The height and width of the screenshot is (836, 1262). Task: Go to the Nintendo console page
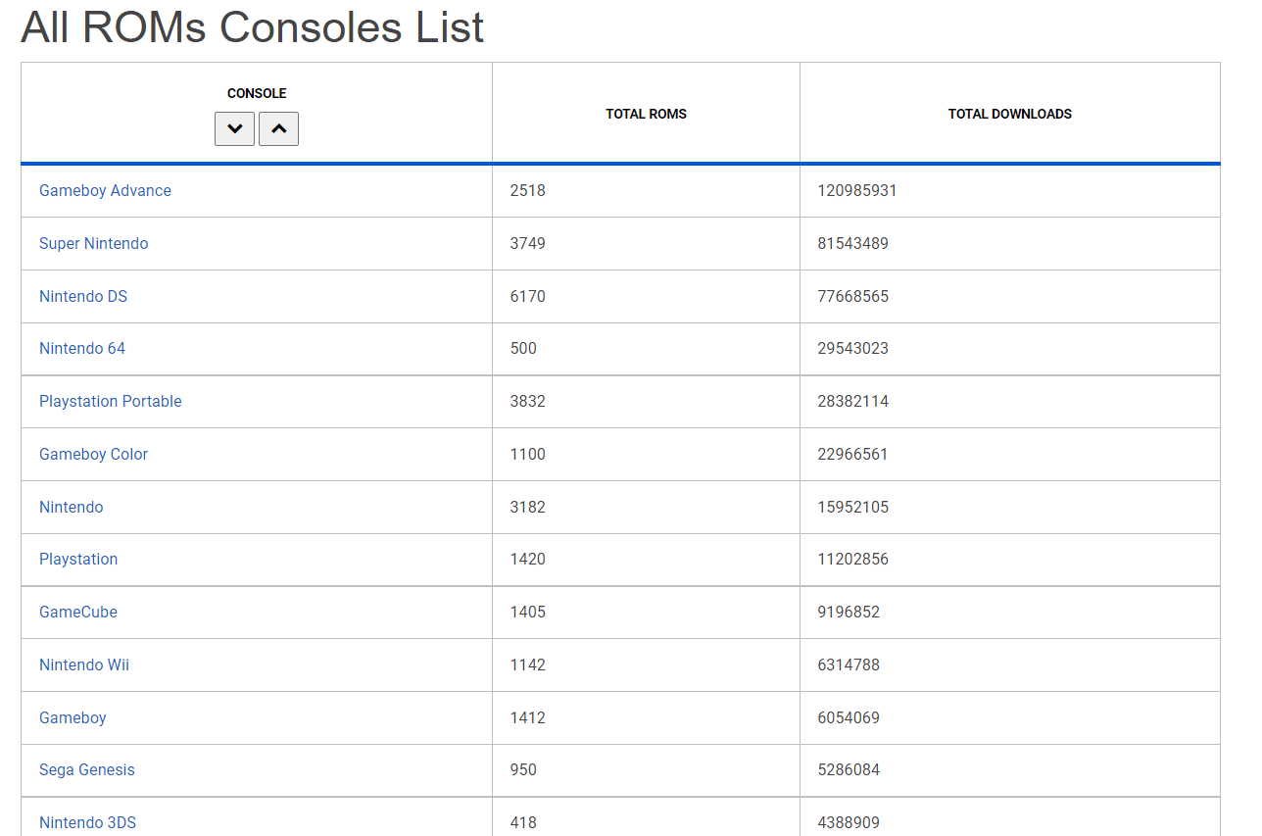click(72, 507)
